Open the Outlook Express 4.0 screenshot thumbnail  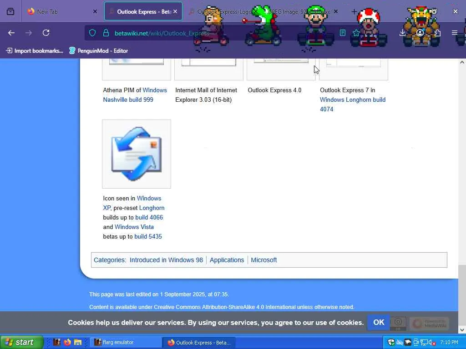pyautogui.click(x=281, y=69)
